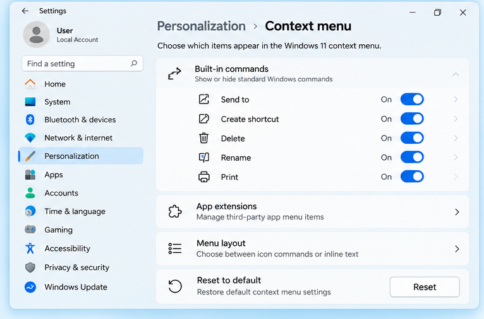The image size is (484, 319).
Task: Click the Accounts label in sidebar
Action: click(x=61, y=193)
